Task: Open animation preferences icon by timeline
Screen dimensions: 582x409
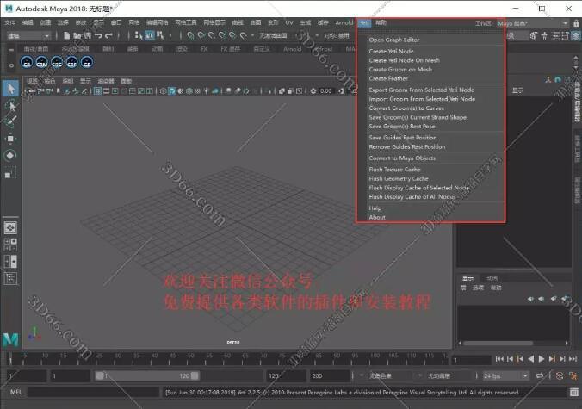Action: tap(573, 376)
